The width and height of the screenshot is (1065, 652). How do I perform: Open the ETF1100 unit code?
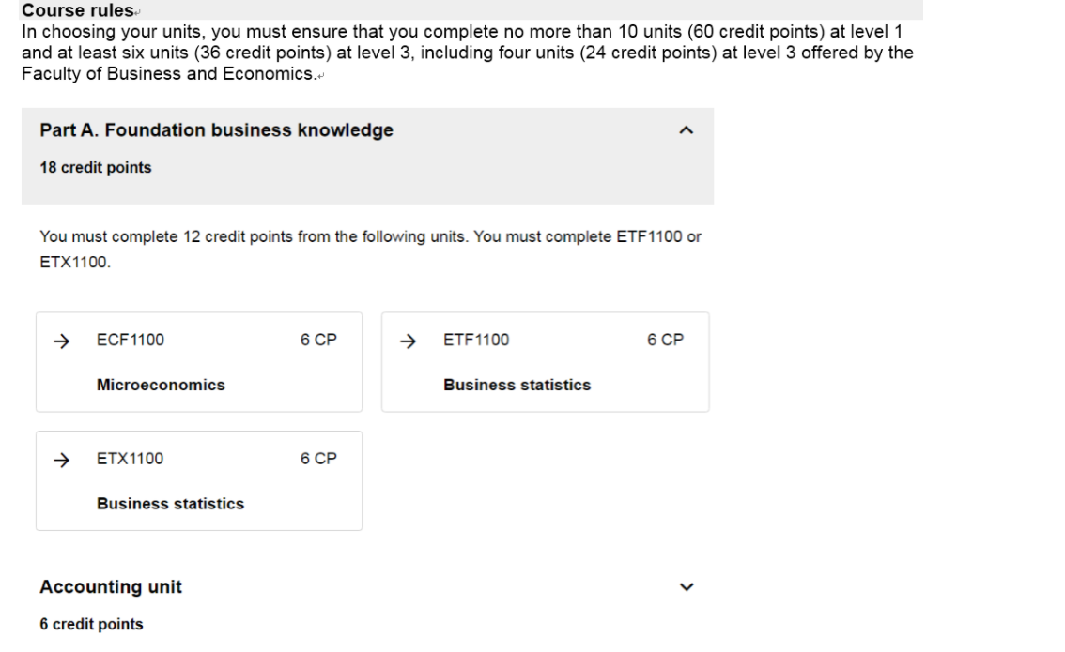coord(476,341)
